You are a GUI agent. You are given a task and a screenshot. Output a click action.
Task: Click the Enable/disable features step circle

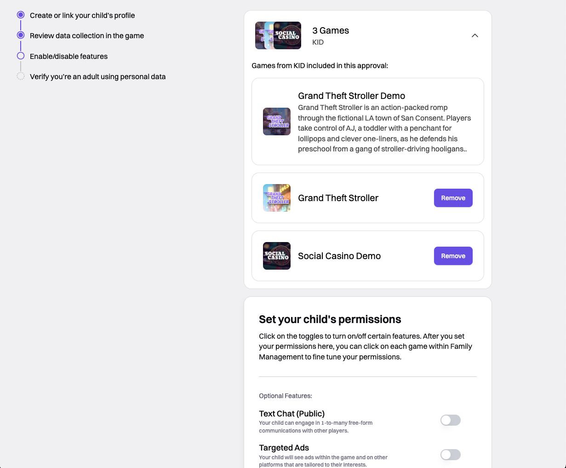coord(21,56)
